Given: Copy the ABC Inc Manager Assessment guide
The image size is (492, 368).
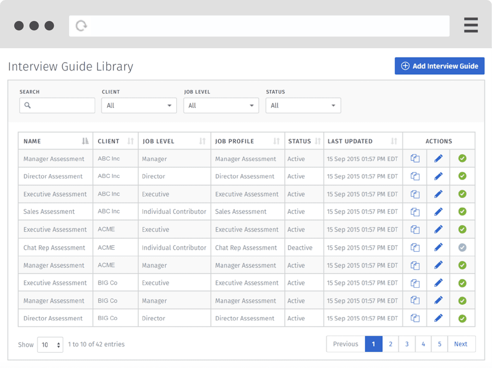Looking at the screenshot, I should coord(415,158).
